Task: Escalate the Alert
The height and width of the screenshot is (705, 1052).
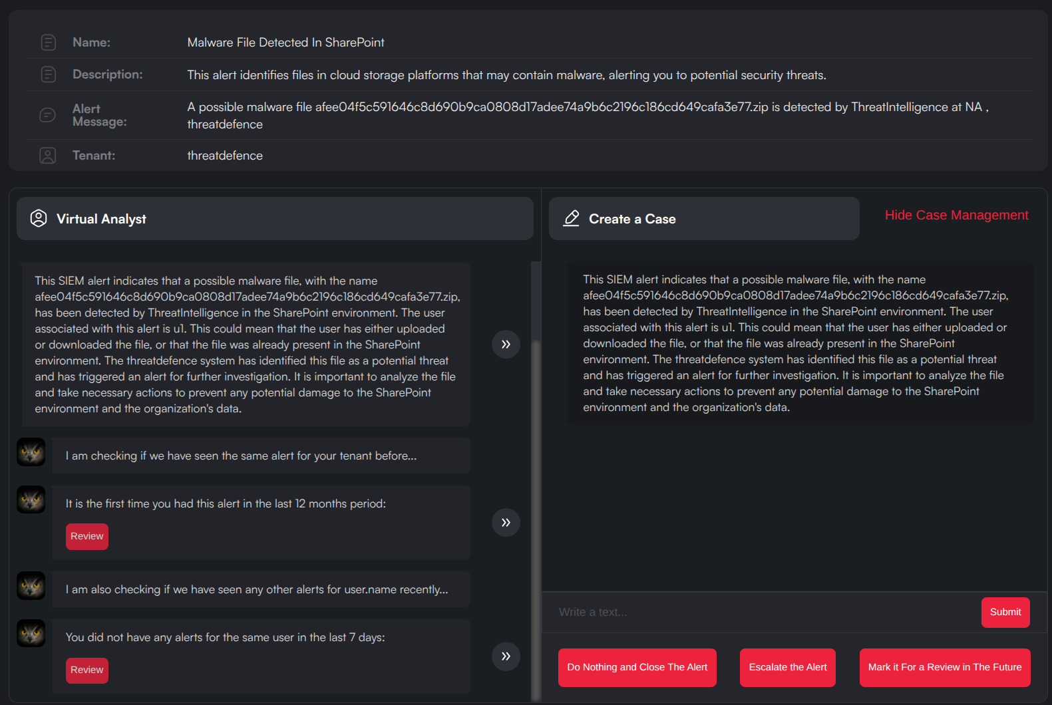Action: click(787, 668)
